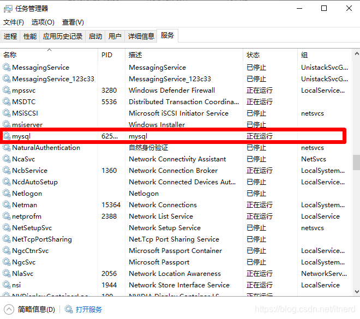Switch to the 启动 tab
Viewport: 360px width, 319px height.
coord(95,36)
